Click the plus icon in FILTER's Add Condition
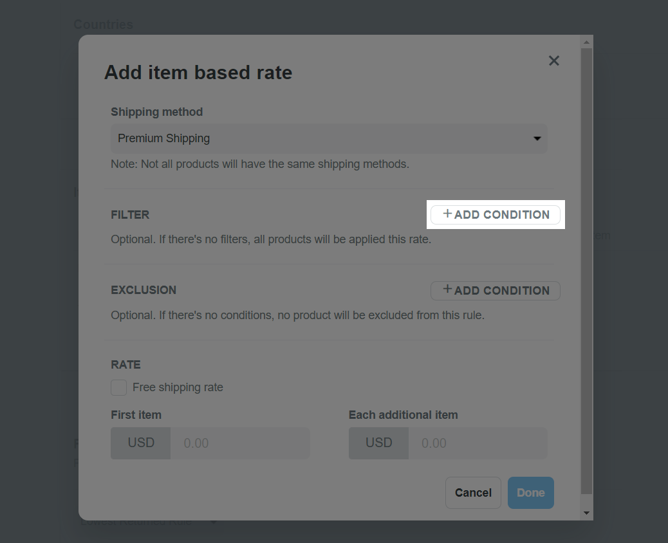 point(447,214)
